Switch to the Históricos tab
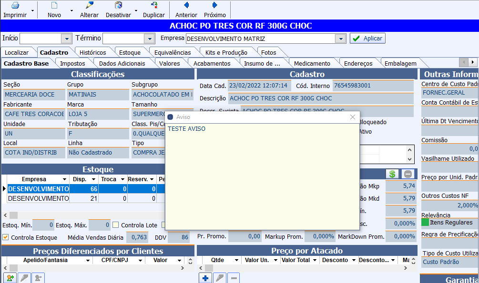The width and height of the screenshot is (479, 283). [92, 52]
